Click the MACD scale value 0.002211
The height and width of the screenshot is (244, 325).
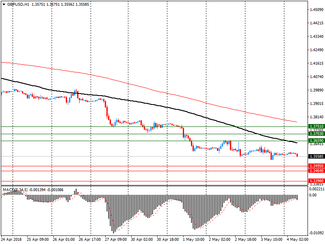point(317,189)
